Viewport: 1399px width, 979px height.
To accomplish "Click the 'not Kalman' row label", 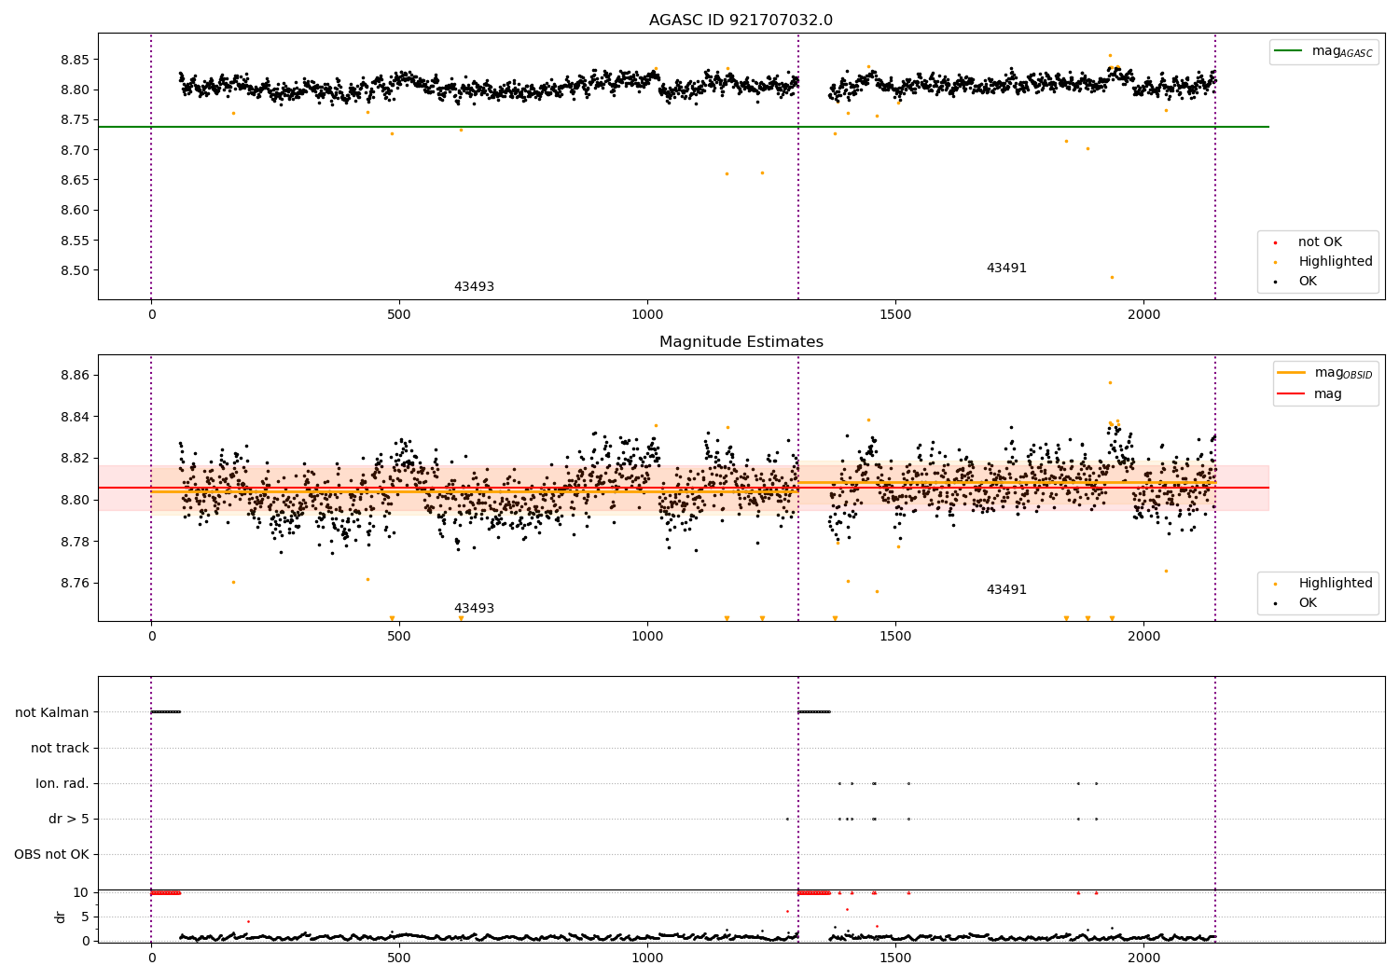I will point(52,713).
